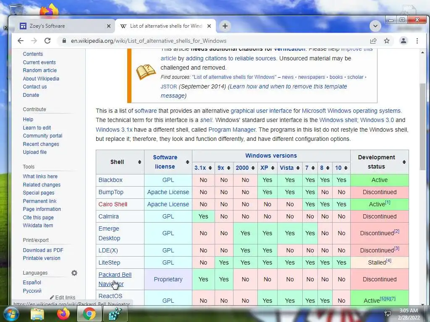Screen dimensions: 430x322
Task: Open the Calmira link
Action: point(109,216)
